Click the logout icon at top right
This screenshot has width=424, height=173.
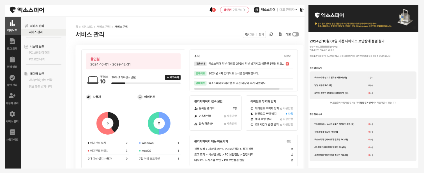pos(302,10)
